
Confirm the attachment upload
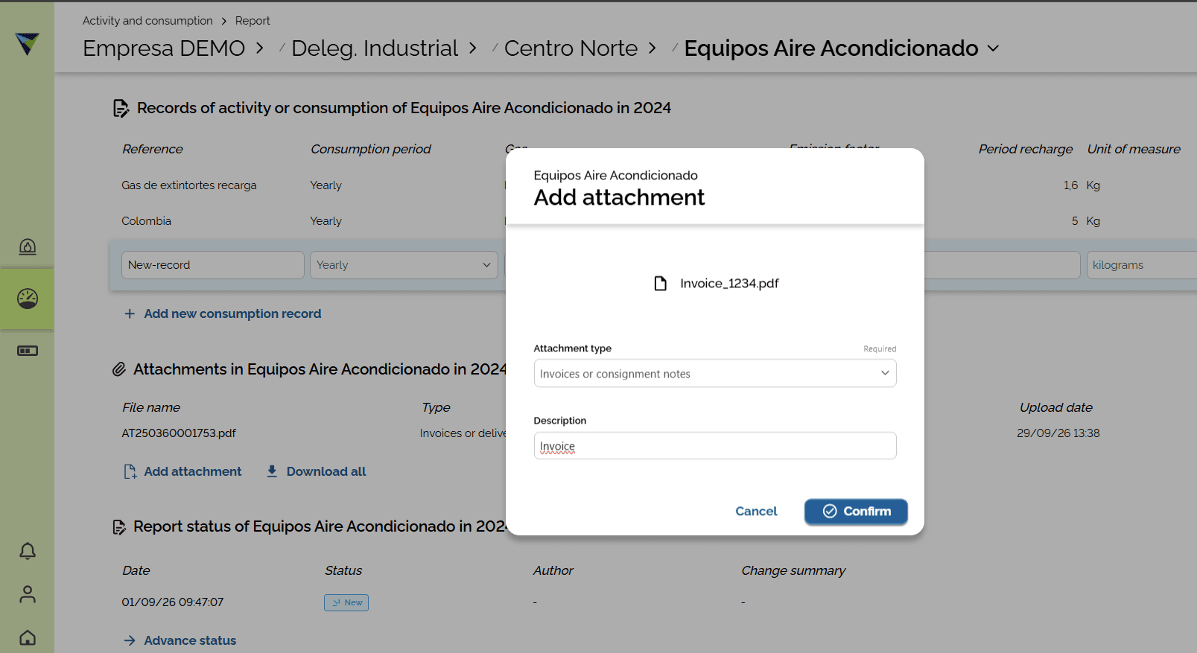856,512
